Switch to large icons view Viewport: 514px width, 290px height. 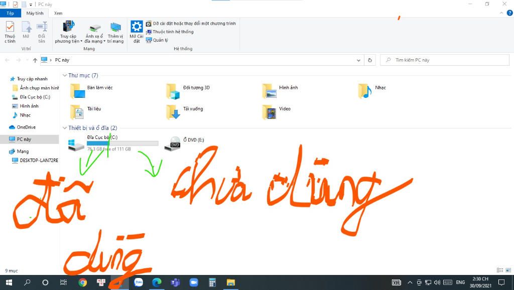[x=508, y=270]
